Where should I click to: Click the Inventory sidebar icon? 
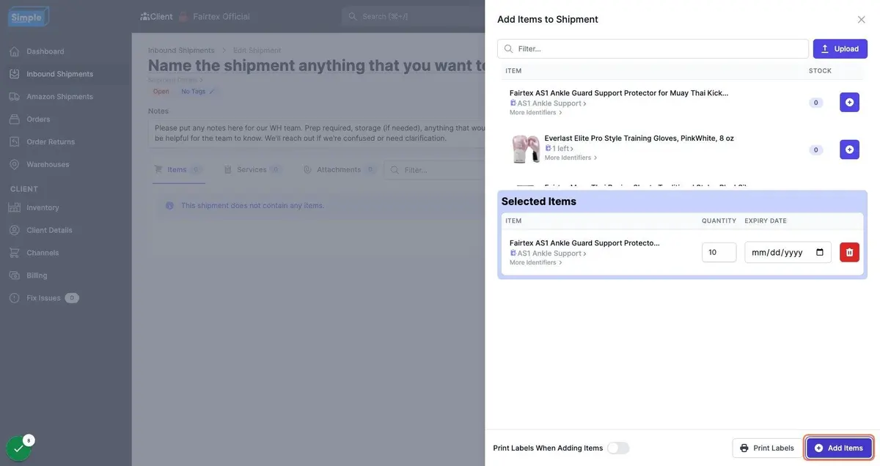click(14, 207)
